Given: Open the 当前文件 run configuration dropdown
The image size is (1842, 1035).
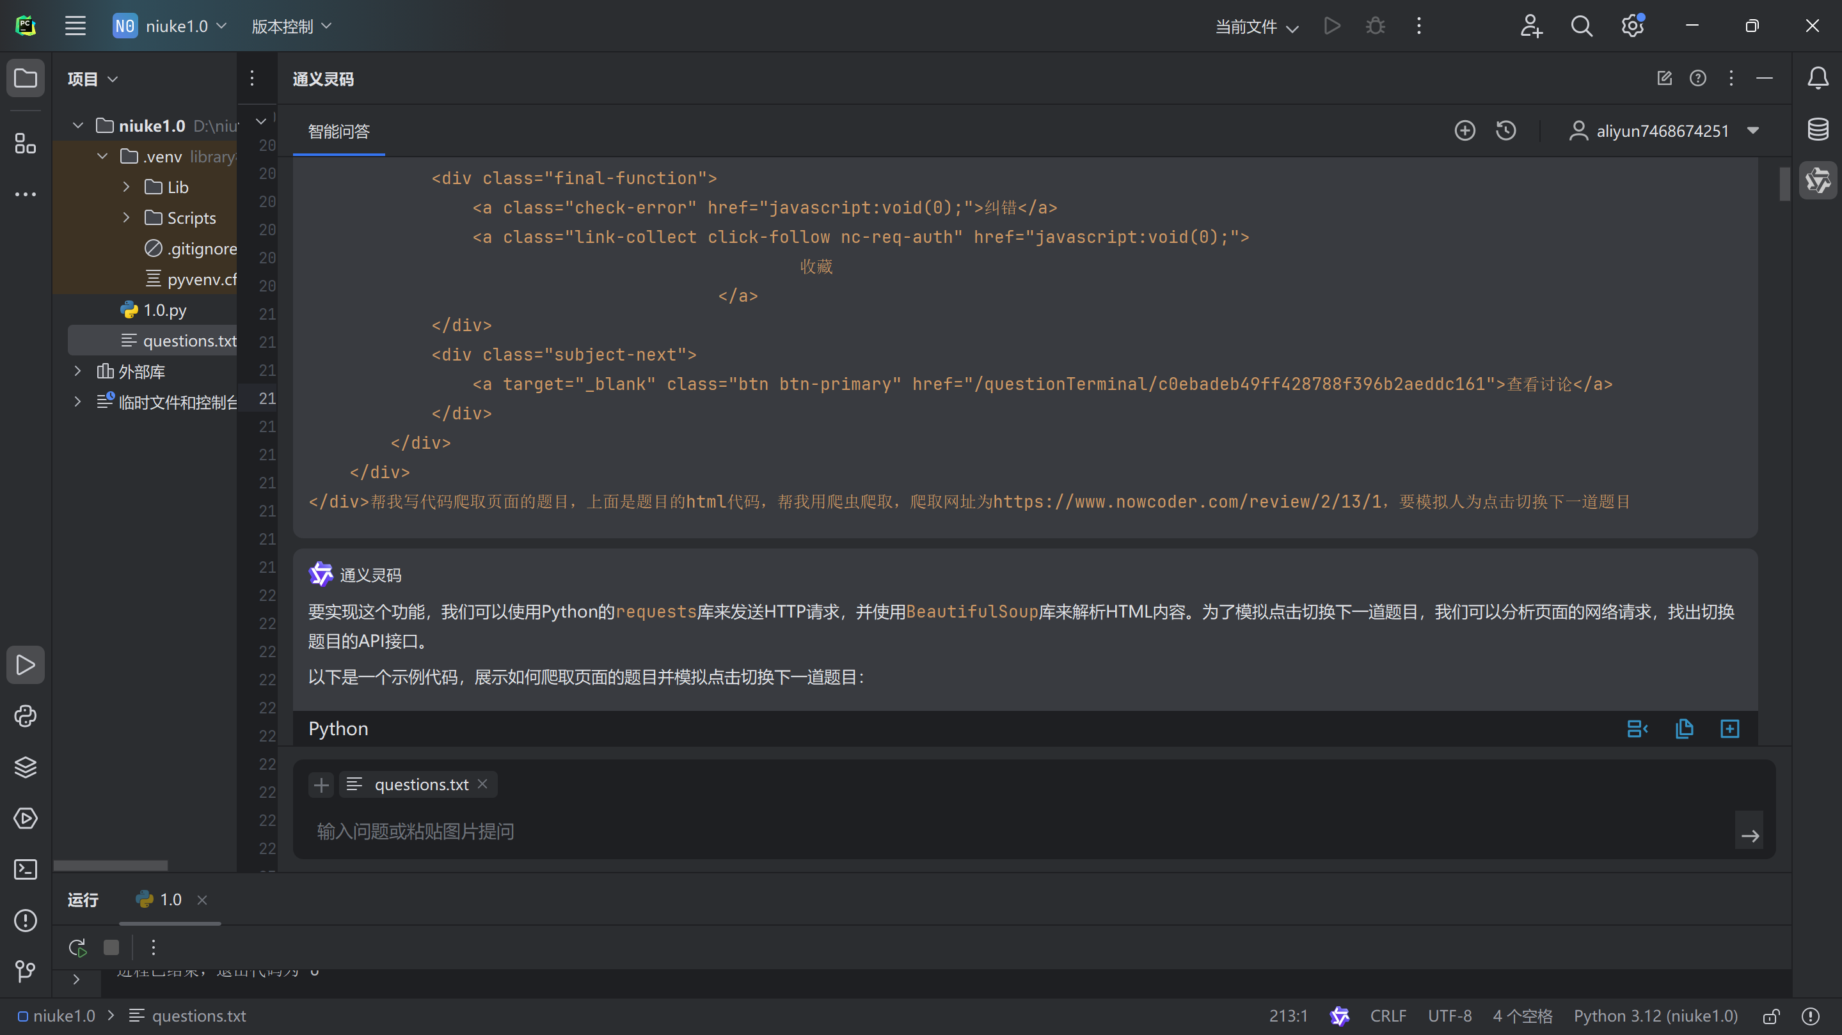Looking at the screenshot, I should 1257,26.
